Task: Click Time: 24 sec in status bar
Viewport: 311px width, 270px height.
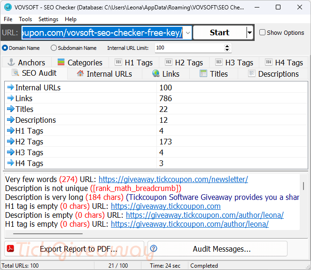Action: (x=165, y=266)
